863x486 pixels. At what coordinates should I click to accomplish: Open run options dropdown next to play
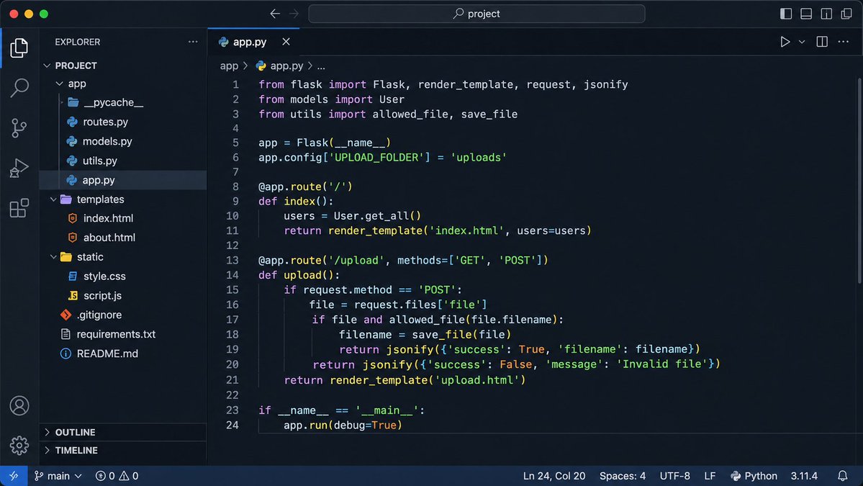pos(802,42)
